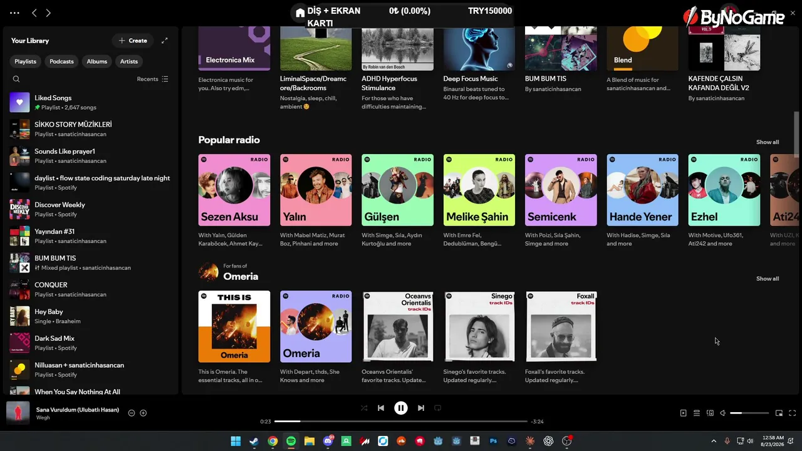Open the Wegh artist link in player
This screenshot has height=451, width=802.
pyautogui.click(x=43, y=418)
